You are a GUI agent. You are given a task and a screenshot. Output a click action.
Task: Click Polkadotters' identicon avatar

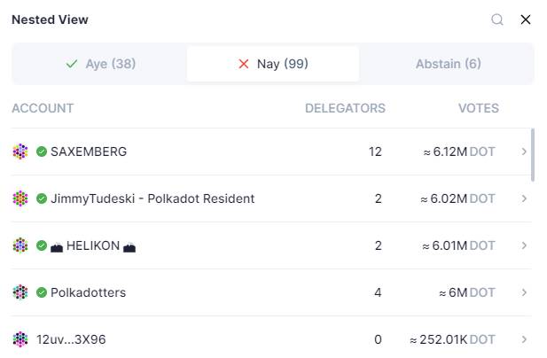pyautogui.click(x=20, y=292)
